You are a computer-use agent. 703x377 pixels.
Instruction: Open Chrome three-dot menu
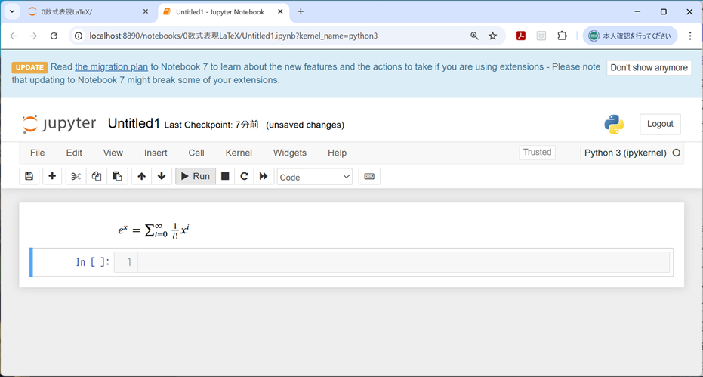690,36
